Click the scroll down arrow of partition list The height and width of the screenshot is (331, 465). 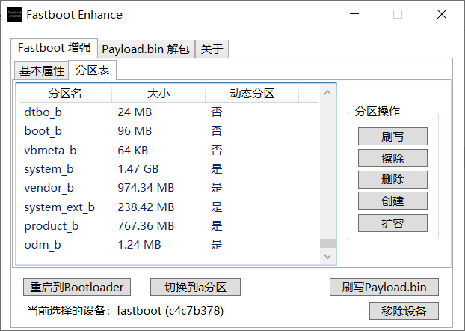coord(327,256)
